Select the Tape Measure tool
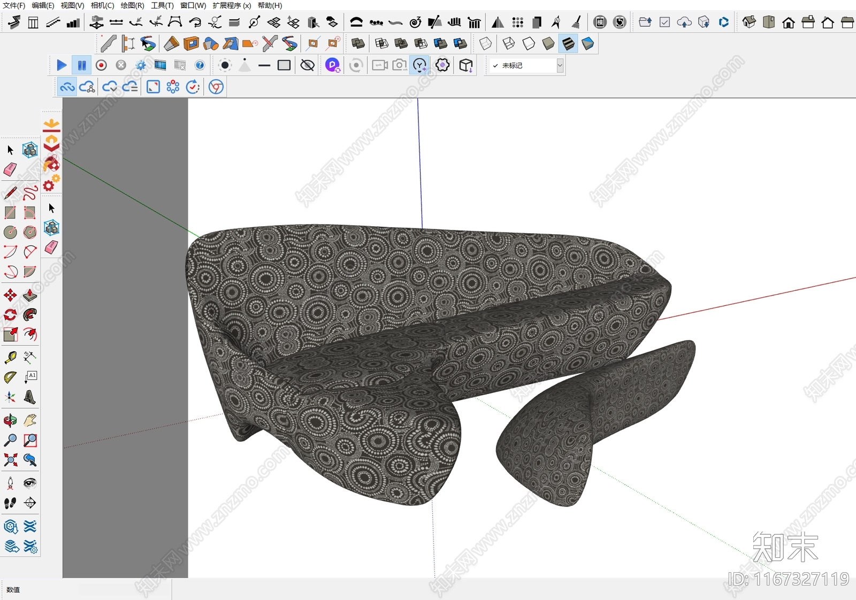The image size is (856, 600). (10, 357)
